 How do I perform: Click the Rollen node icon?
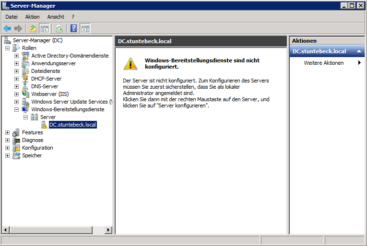tap(16, 48)
